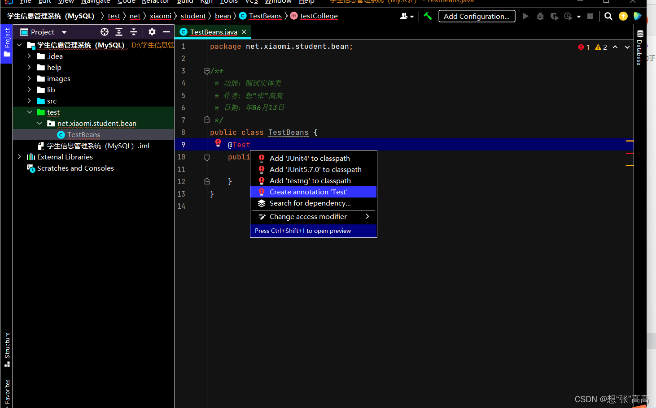Image resolution: width=656 pixels, height=408 pixels.
Task: Click the red error bulb on line 9
Action: (218, 143)
